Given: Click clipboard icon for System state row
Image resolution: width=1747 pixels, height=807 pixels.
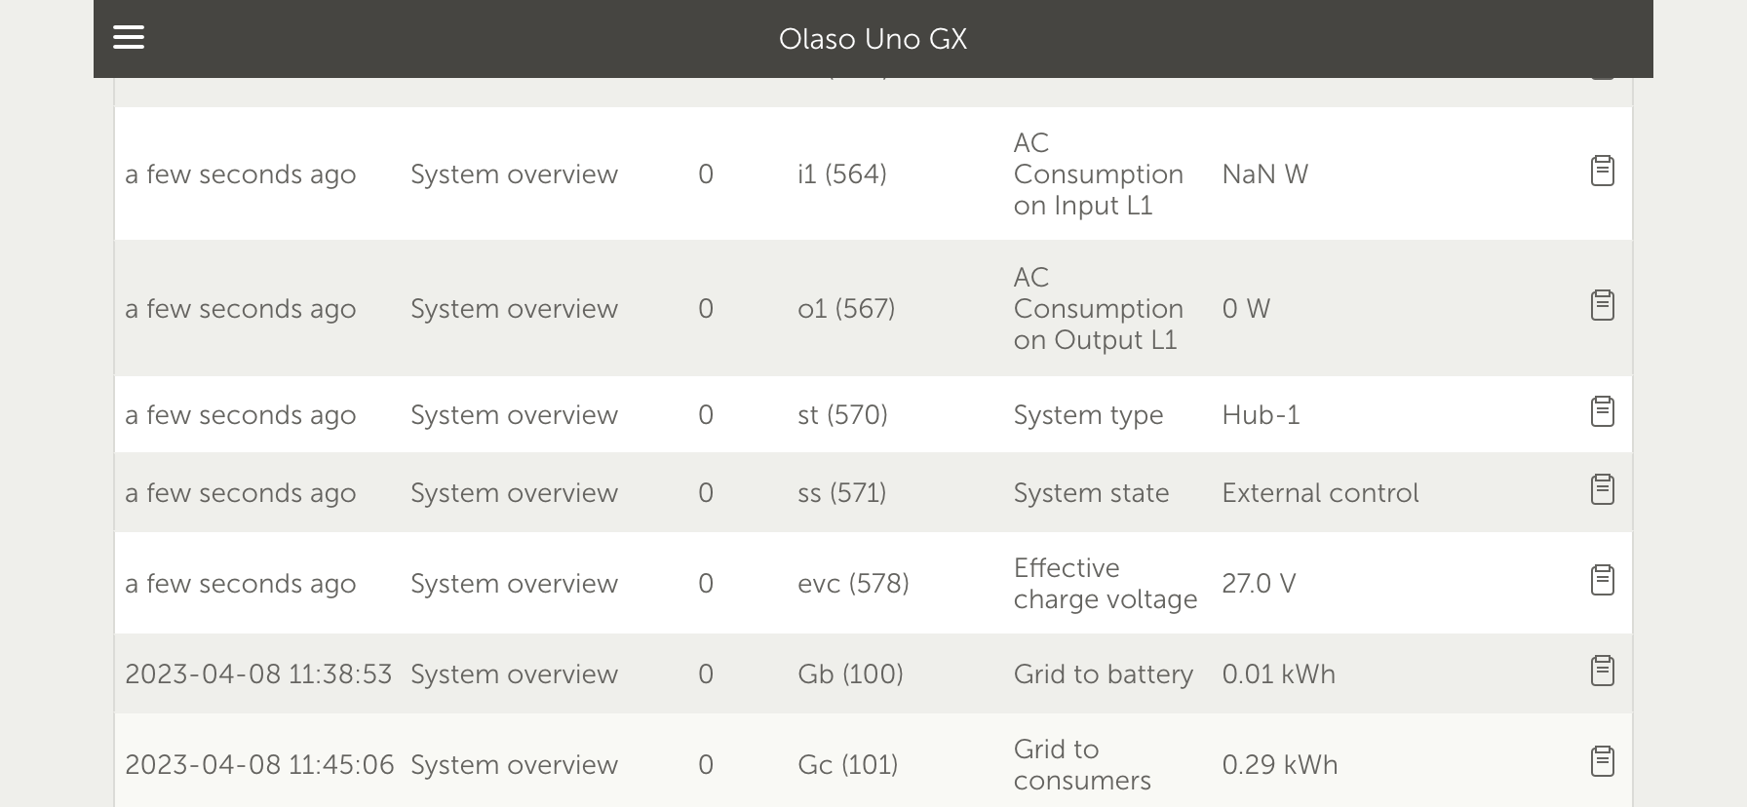Looking at the screenshot, I should [x=1603, y=489].
